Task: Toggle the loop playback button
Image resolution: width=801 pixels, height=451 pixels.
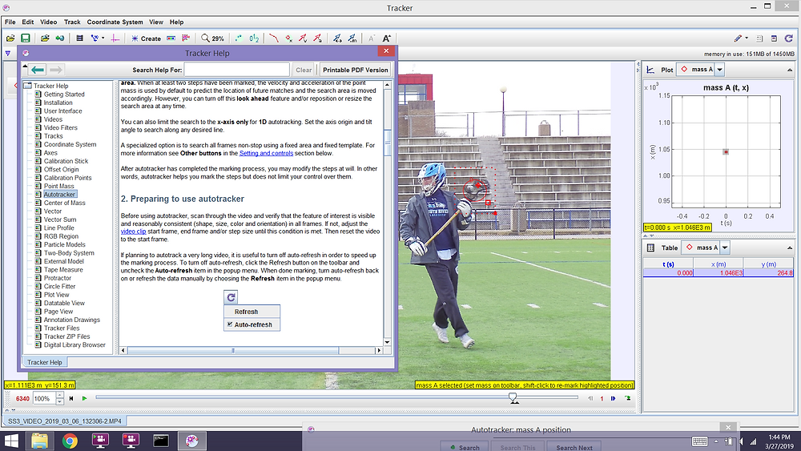Action: (x=627, y=398)
